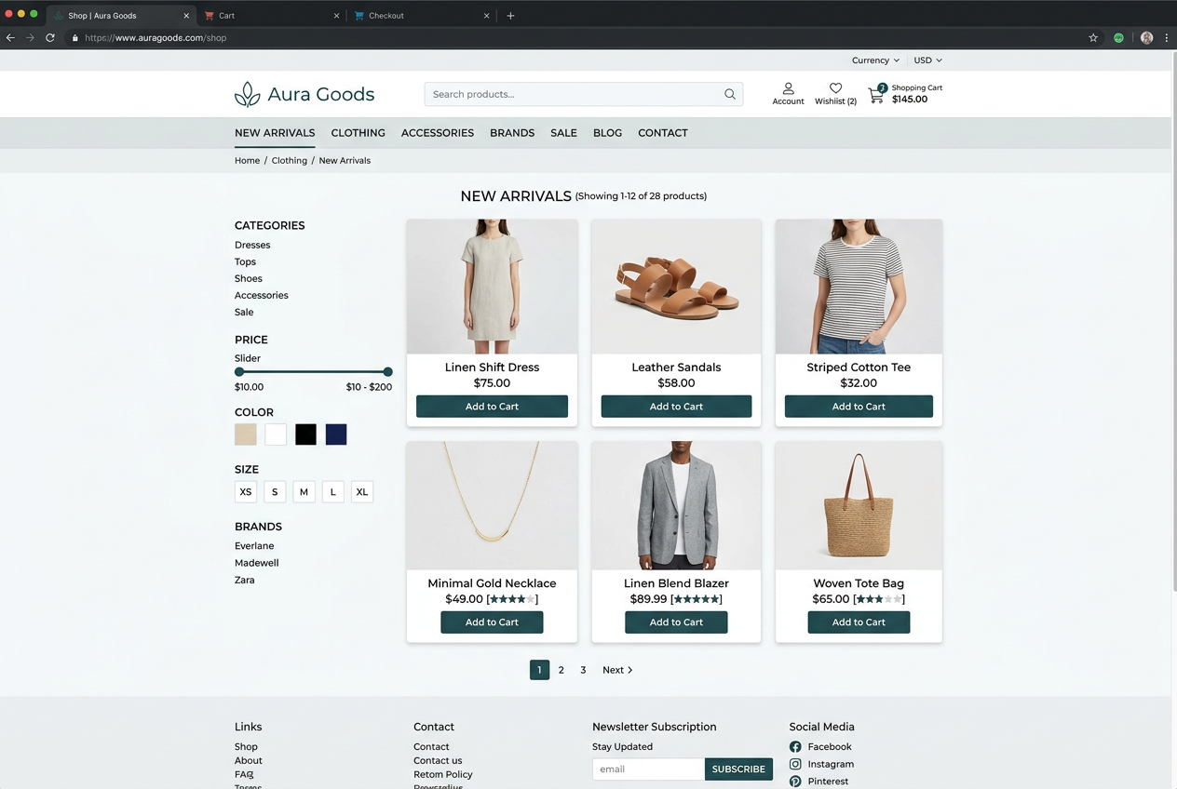Open the CLOTHING menu
Image resolution: width=1177 pixels, height=789 pixels.
pyautogui.click(x=358, y=133)
